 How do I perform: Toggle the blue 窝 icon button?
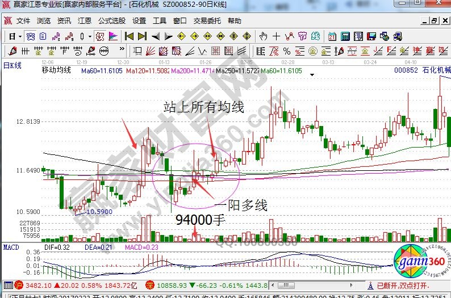pyautogui.click(x=31, y=36)
